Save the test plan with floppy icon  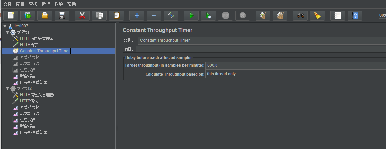pos(62,16)
